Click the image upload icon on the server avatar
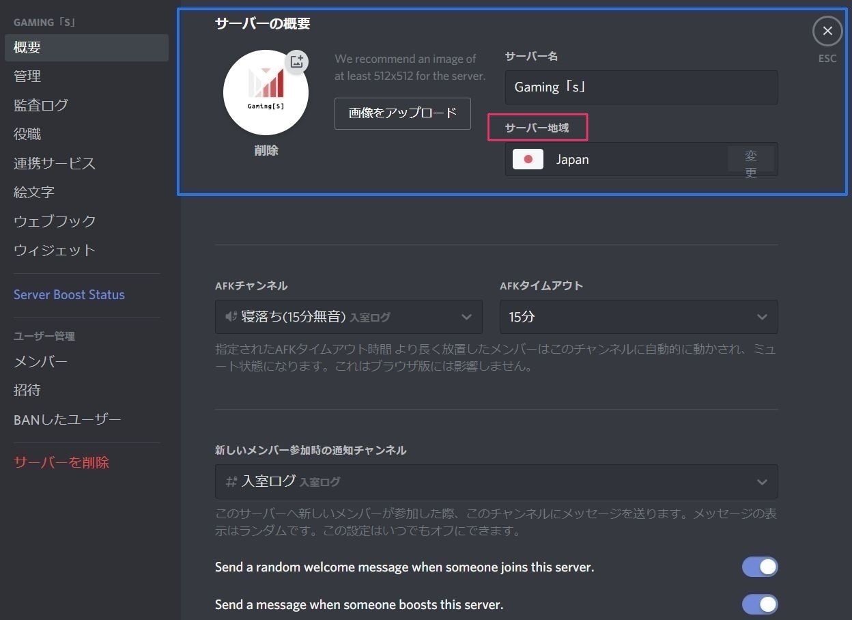Image resolution: width=852 pixels, height=620 pixels. coord(296,61)
